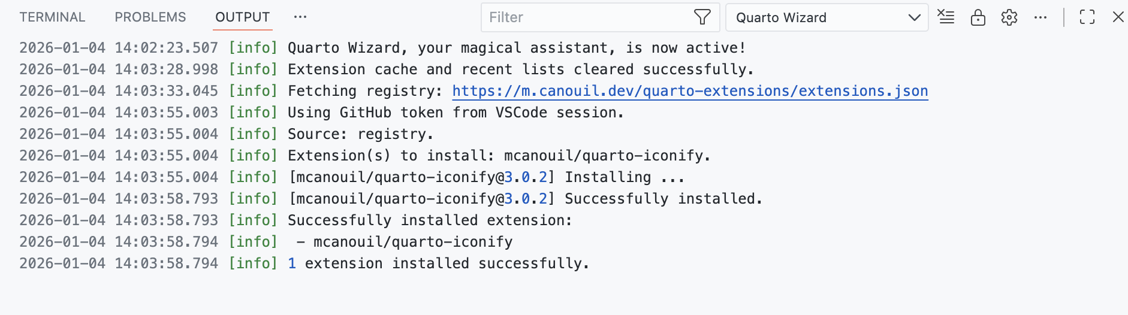Switch to the PROBLEMS tab
The height and width of the screenshot is (315, 1128).
[x=150, y=17]
